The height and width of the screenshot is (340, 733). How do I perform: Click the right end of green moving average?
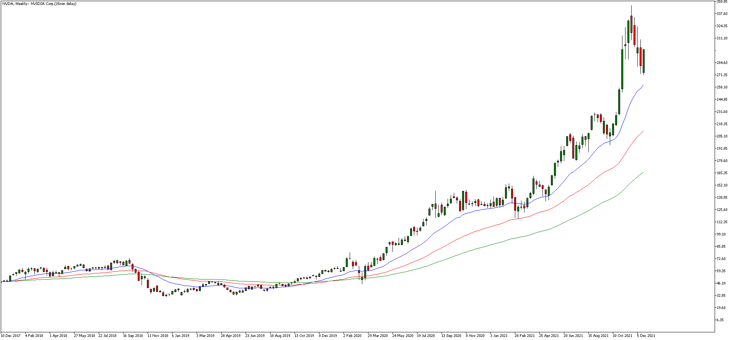click(643, 173)
